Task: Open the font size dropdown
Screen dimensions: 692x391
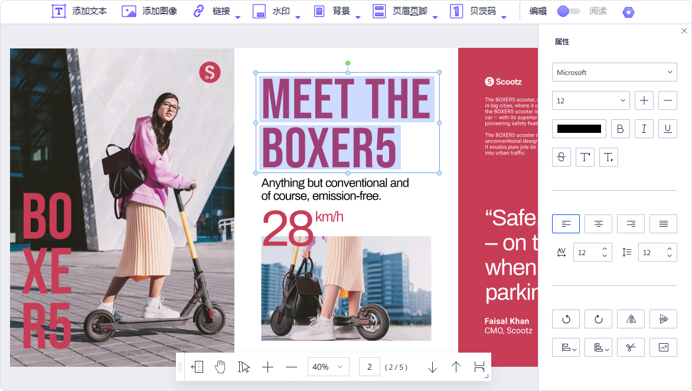Action: coord(590,100)
